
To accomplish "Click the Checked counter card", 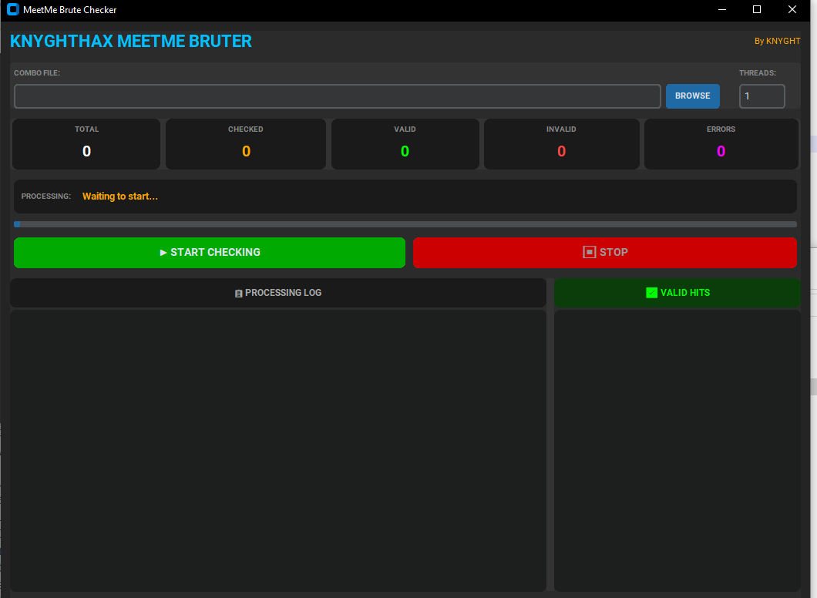I will click(246, 144).
